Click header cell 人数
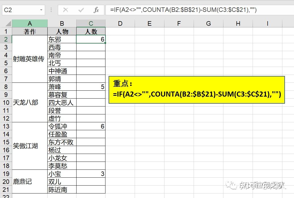This screenshot has height=198, width=294. point(91,31)
